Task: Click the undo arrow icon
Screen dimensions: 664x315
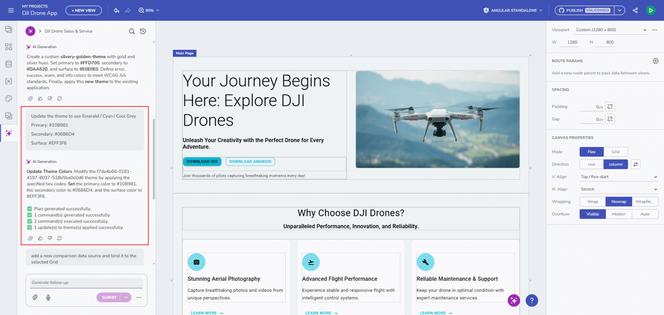Action: click(116, 10)
